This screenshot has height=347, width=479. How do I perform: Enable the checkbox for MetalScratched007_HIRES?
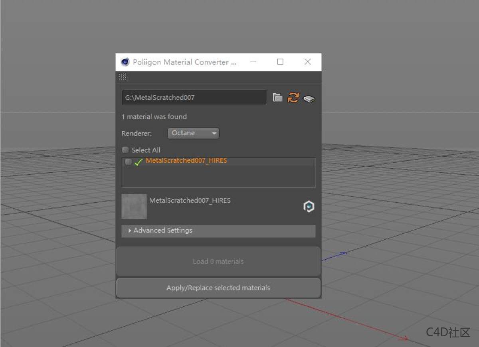coord(128,162)
